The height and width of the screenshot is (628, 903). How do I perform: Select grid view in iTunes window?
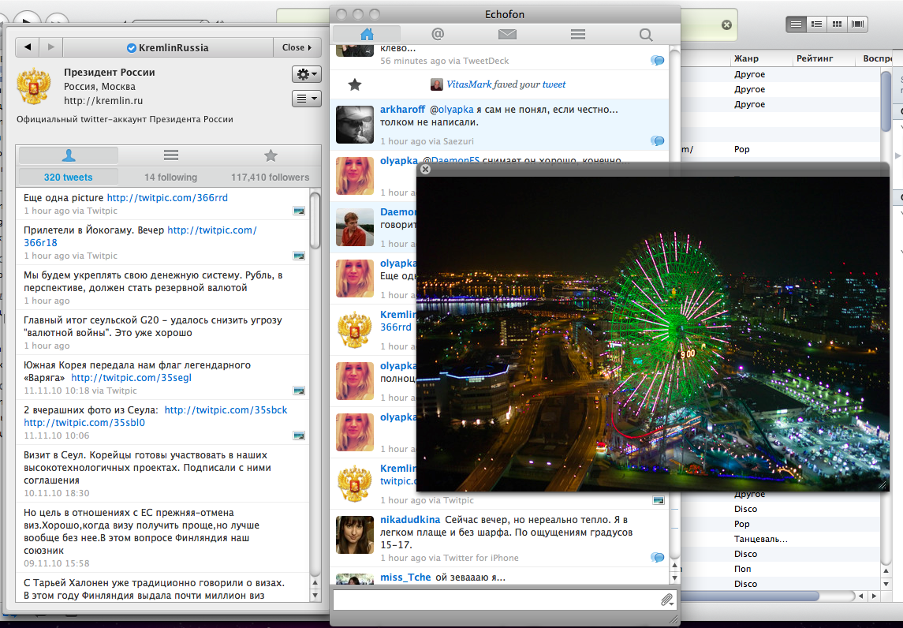point(838,24)
